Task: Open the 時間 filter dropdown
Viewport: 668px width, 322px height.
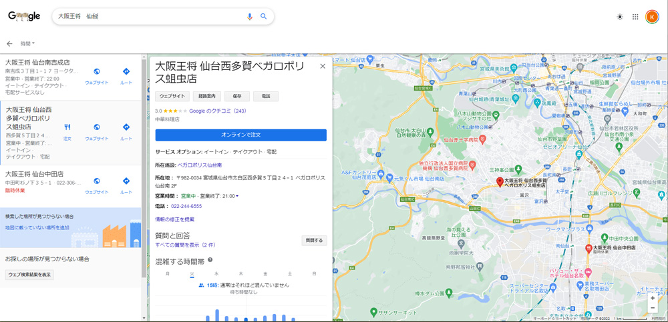Action: (x=27, y=43)
